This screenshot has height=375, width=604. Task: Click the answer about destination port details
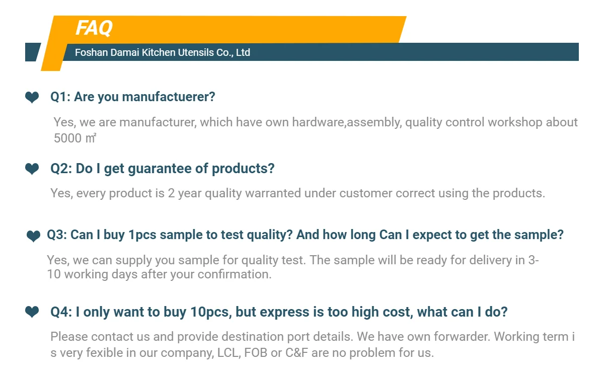313,344
